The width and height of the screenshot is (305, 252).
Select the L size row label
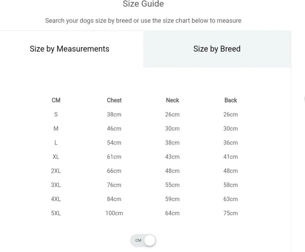coord(56,142)
